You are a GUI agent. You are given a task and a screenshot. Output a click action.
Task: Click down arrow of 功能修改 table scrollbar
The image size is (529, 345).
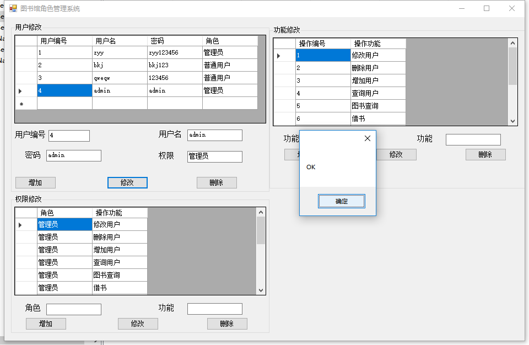(x=512, y=121)
